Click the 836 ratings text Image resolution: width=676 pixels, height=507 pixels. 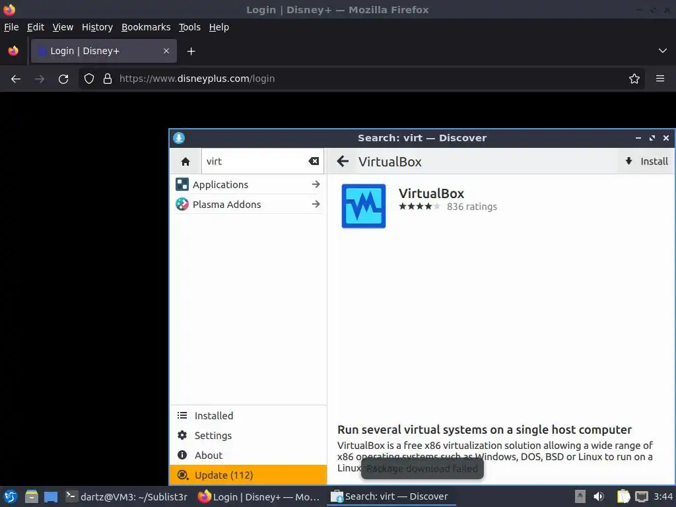click(x=471, y=207)
